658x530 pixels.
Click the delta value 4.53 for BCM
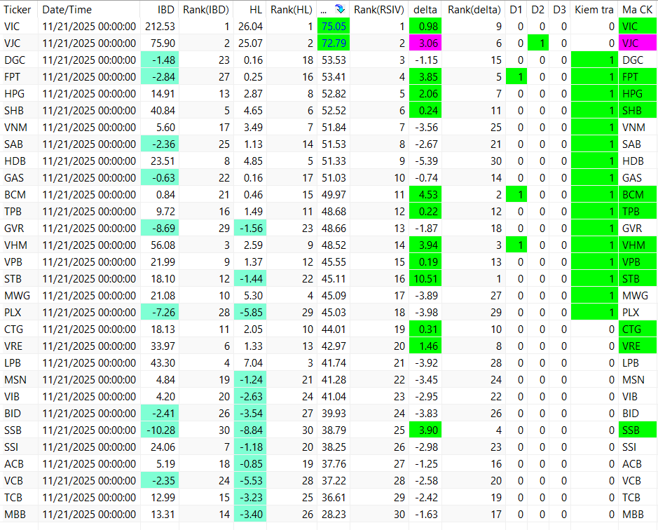click(425, 194)
